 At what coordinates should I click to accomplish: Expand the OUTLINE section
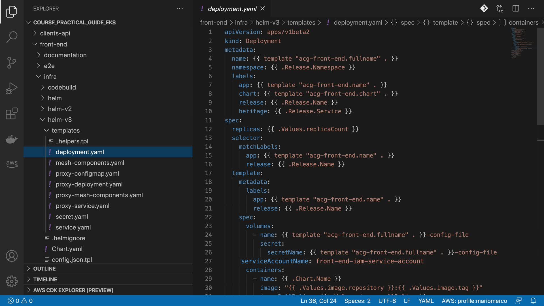tap(44, 269)
